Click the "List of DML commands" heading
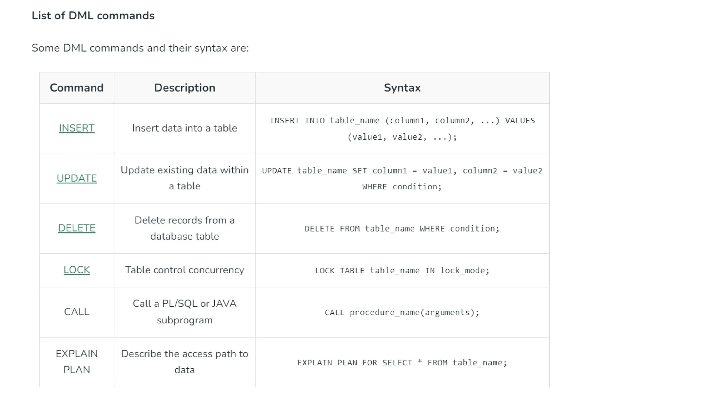The height and width of the screenshot is (398, 708). point(93,16)
